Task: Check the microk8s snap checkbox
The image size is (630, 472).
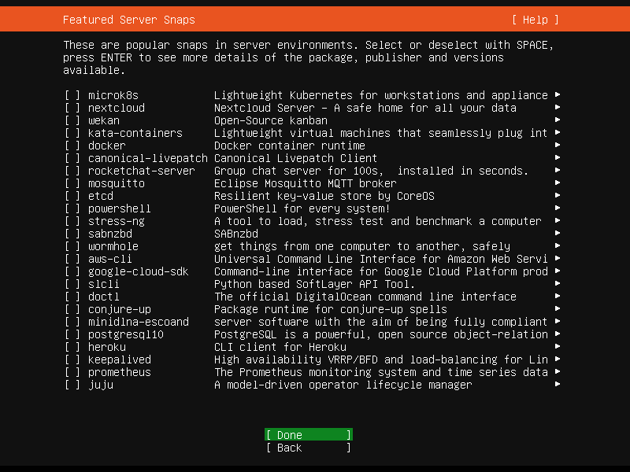Action: pos(72,95)
